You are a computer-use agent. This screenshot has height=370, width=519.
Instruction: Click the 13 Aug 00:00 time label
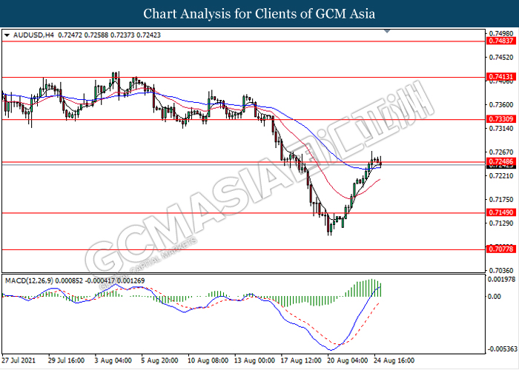[254, 360]
